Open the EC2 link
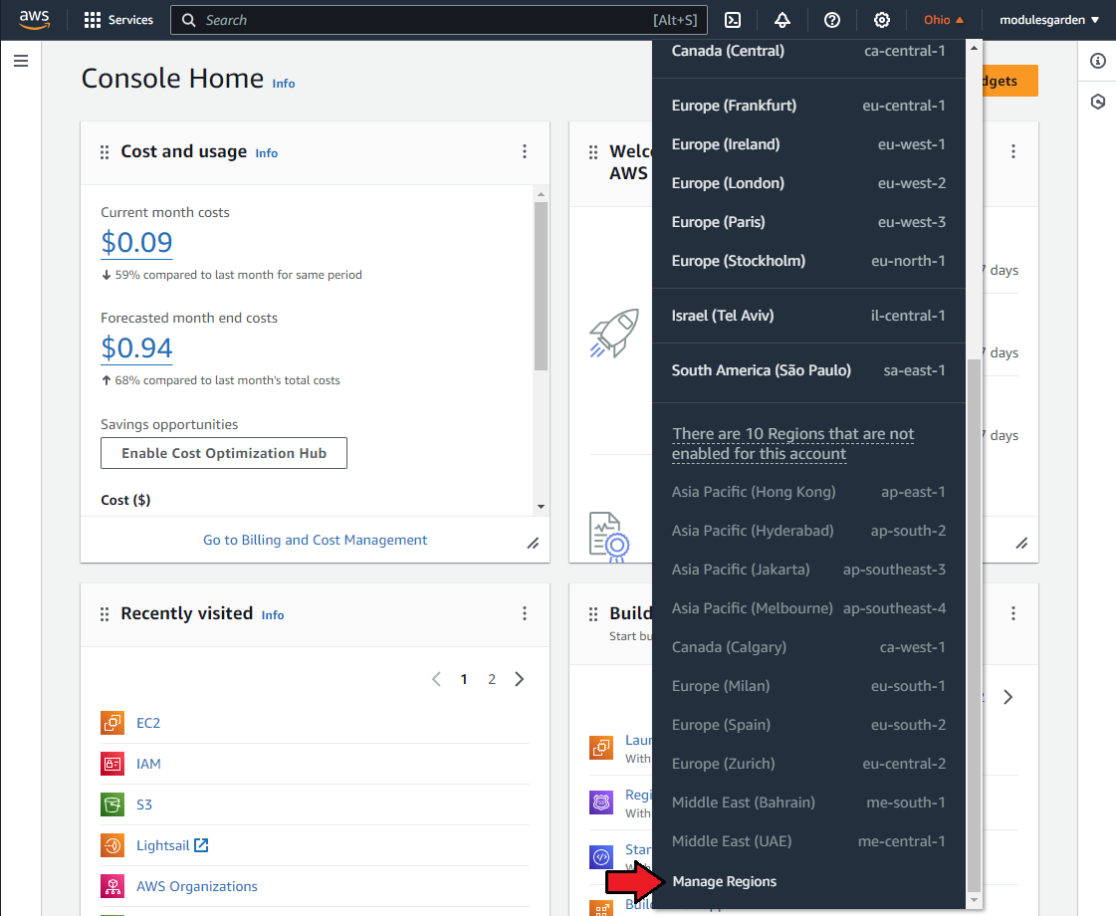The height and width of the screenshot is (916, 1116). click(x=148, y=723)
